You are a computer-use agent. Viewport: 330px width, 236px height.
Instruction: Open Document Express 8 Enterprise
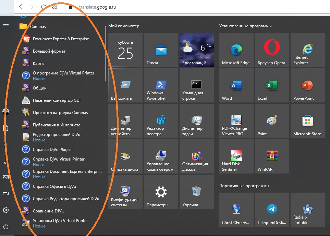point(61,39)
